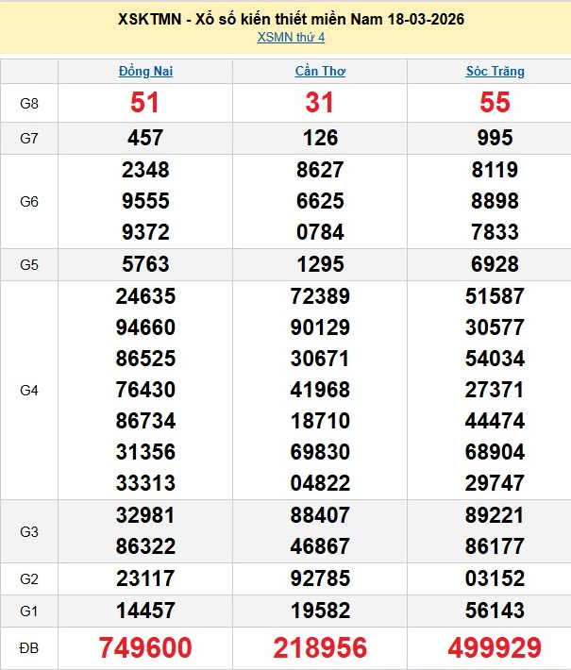This screenshot has height=670, width=571.
Task: Select the G3 result 88407
Action: [320, 515]
